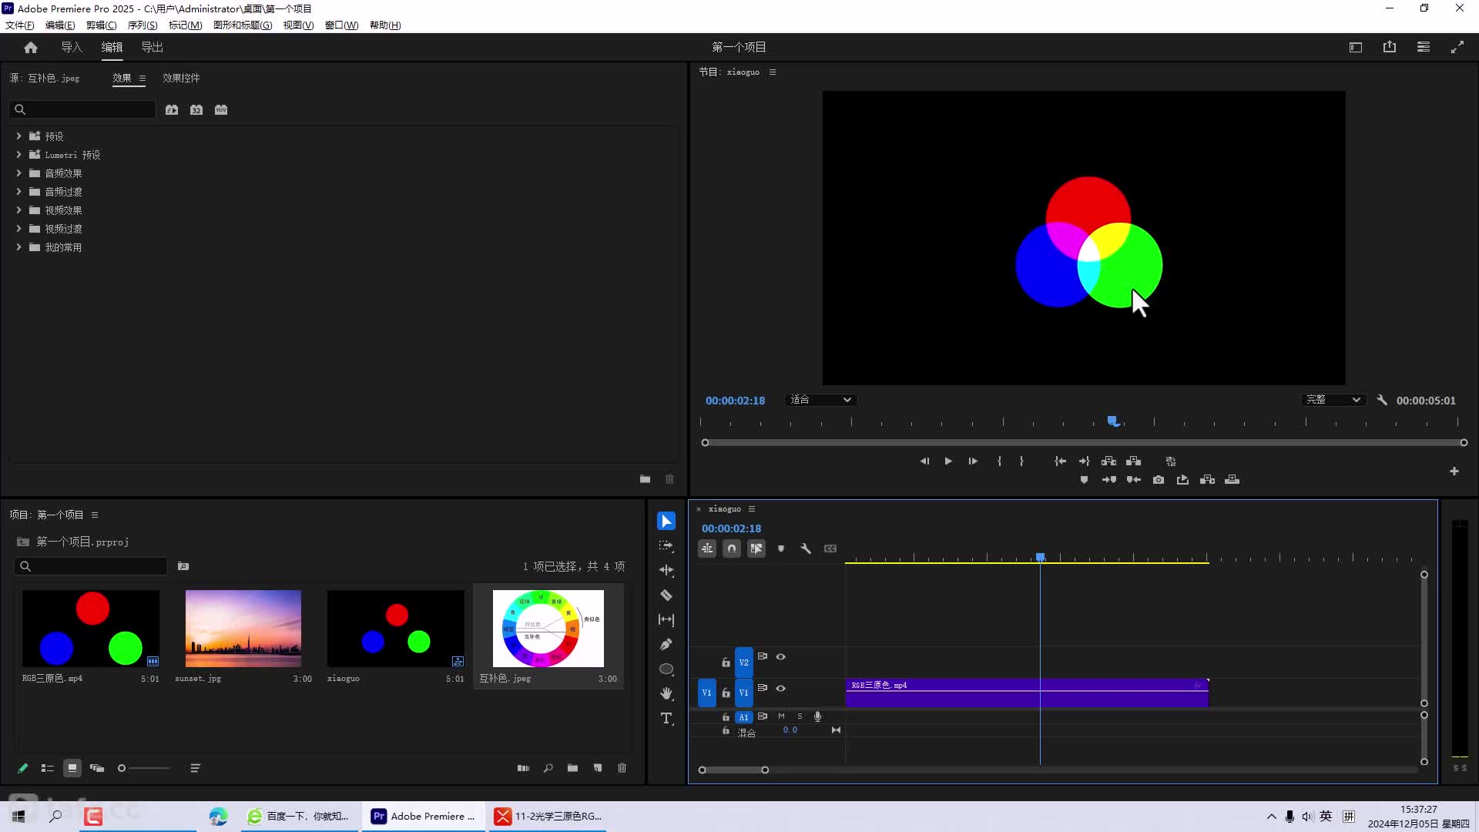Toggle Snap in Timeline
The image size is (1479, 832).
coord(732,549)
